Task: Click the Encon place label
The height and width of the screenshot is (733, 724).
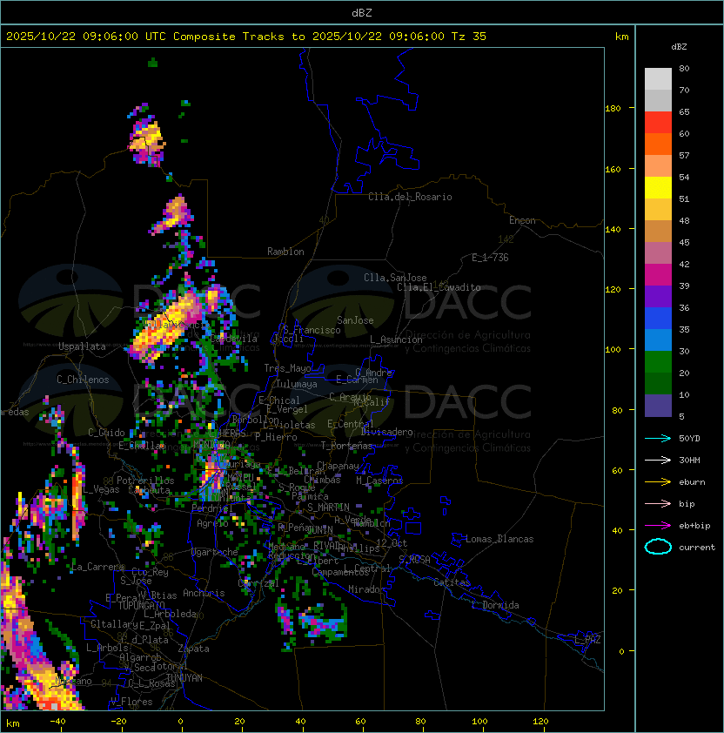Action: pos(522,220)
